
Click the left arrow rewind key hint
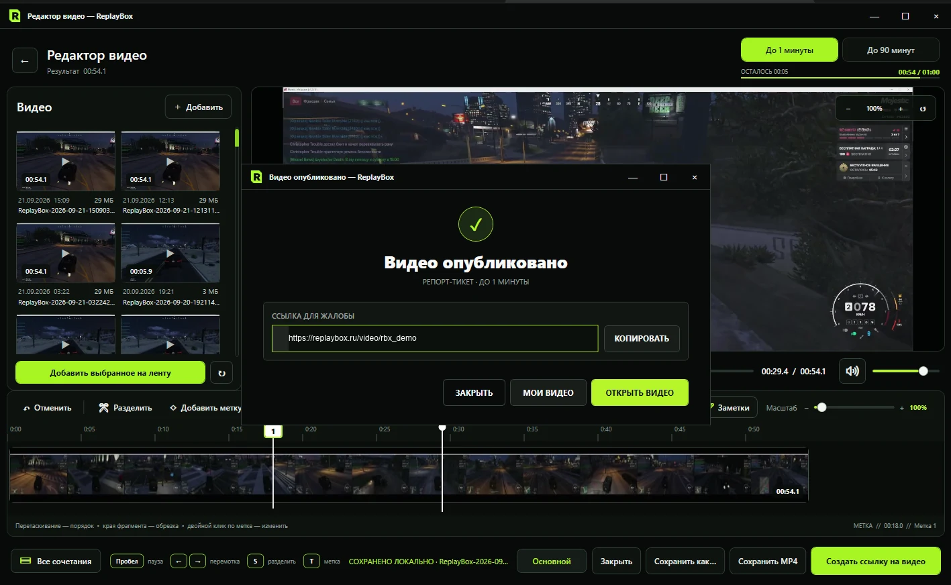[x=179, y=562]
